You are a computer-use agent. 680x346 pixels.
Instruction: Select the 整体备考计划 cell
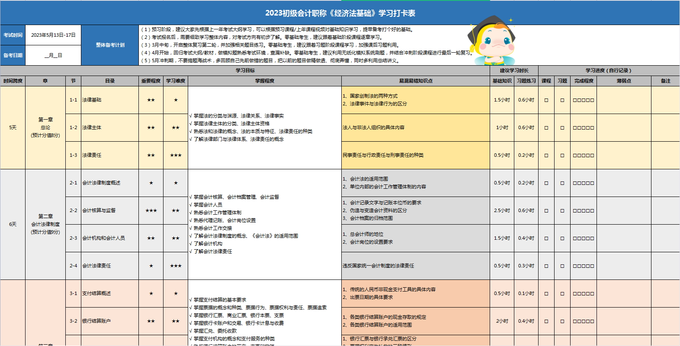110,45
